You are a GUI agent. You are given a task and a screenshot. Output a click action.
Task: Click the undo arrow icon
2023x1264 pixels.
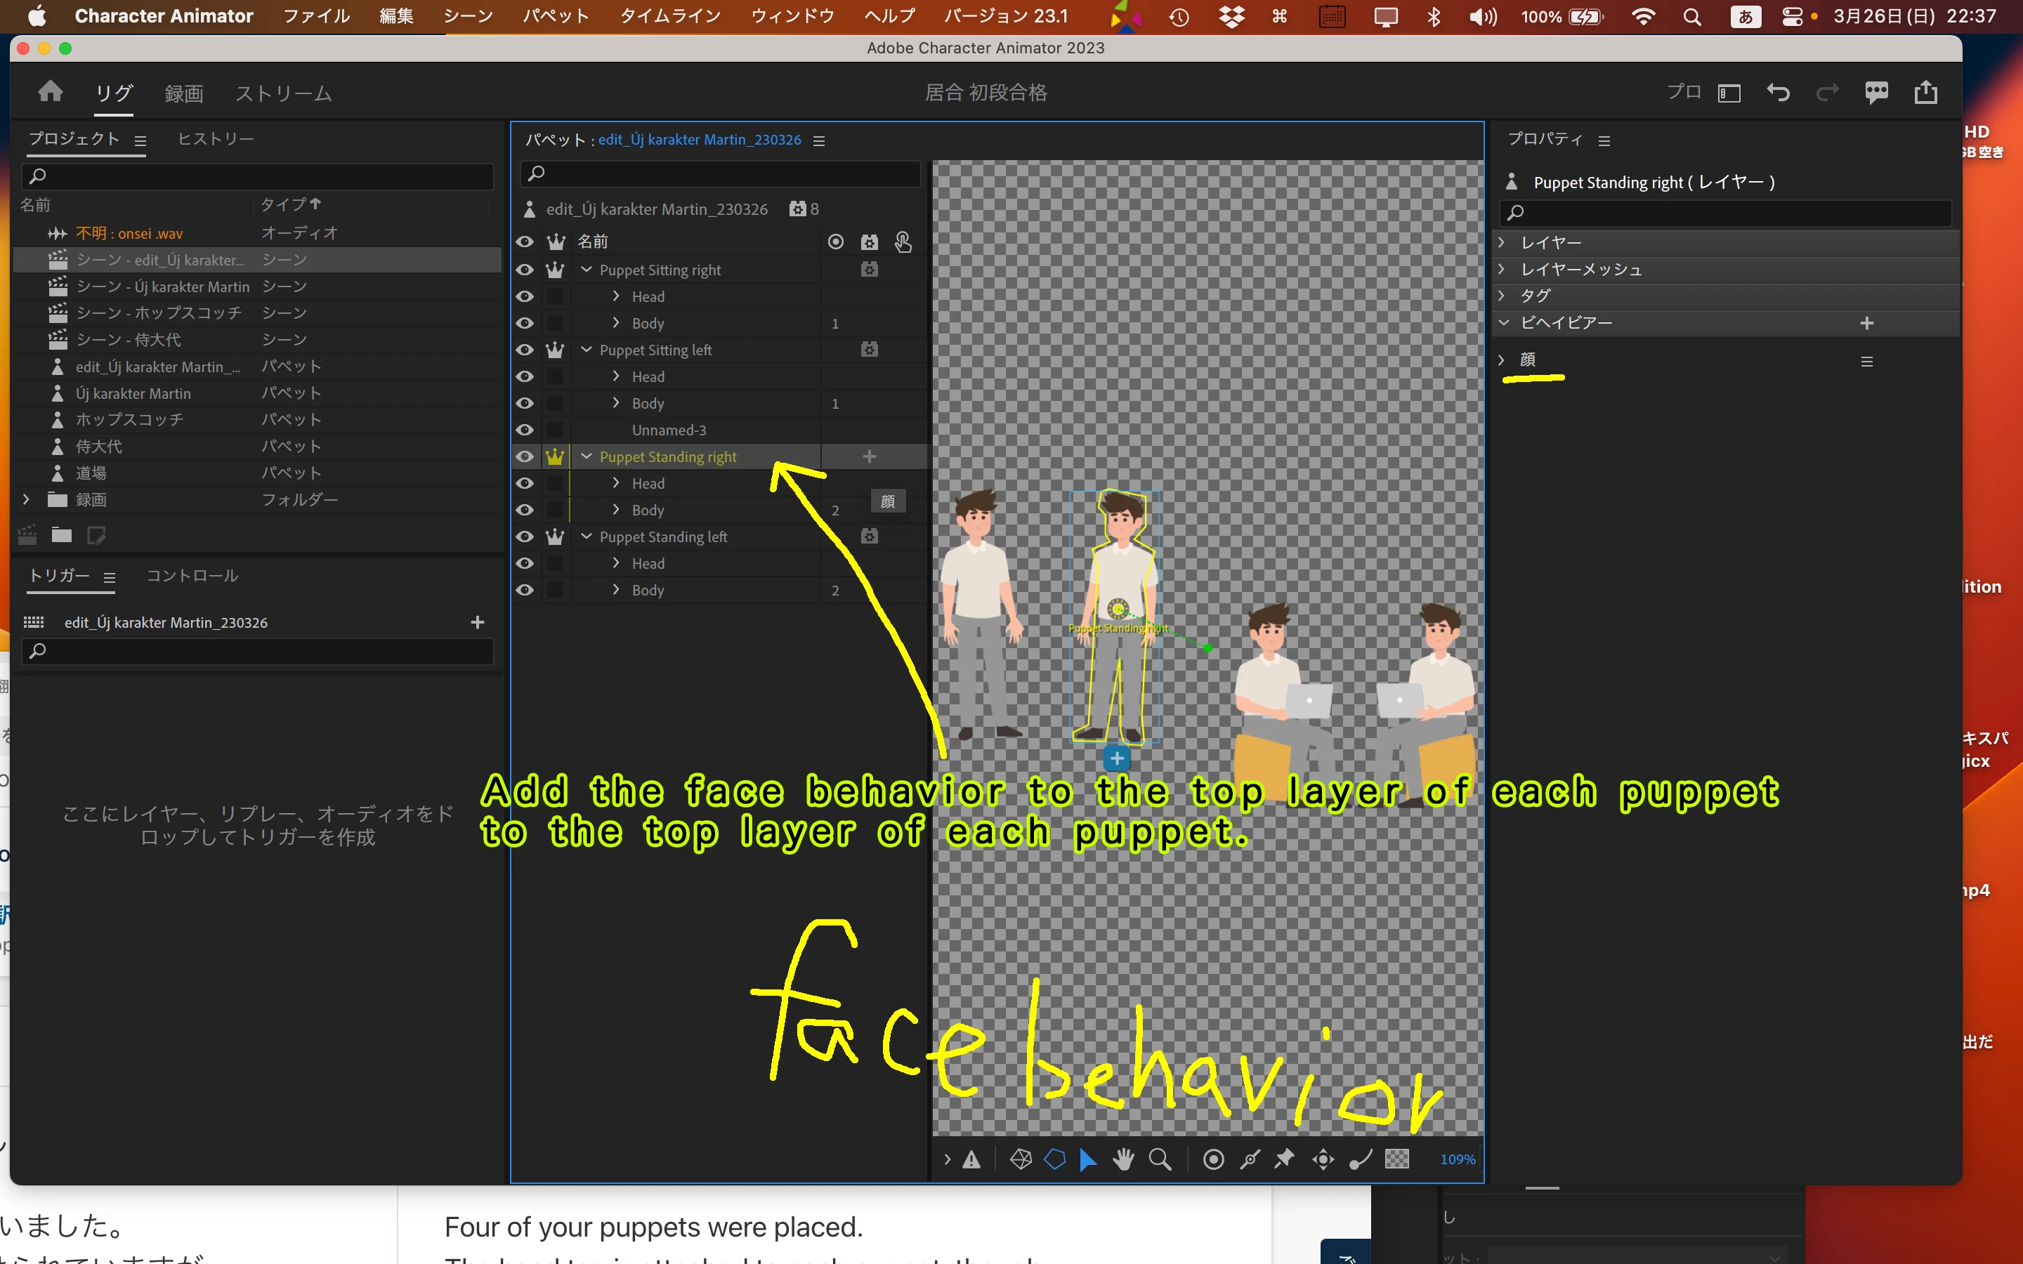click(x=1778, y=92)
